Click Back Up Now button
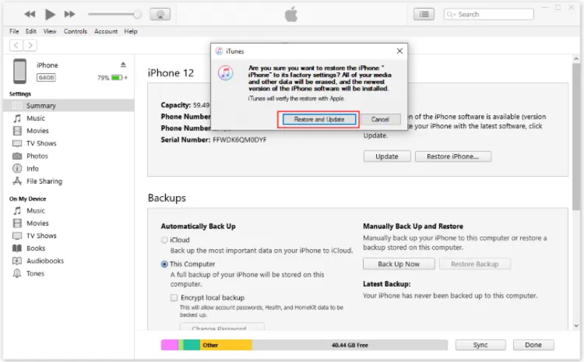Screen dimensions: 584x362 click(399, 264)
